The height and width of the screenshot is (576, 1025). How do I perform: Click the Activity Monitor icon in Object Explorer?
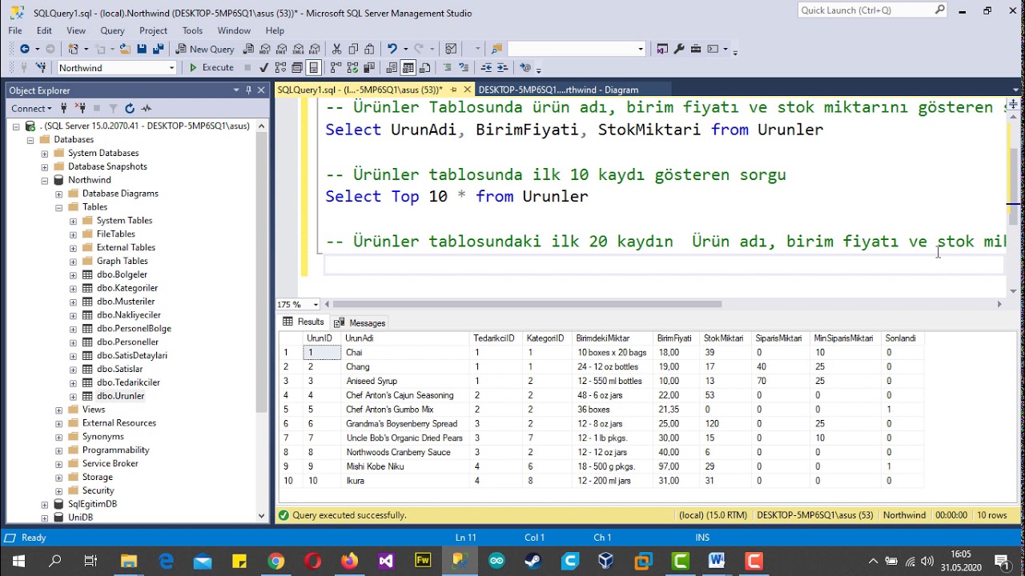[147, 108]
